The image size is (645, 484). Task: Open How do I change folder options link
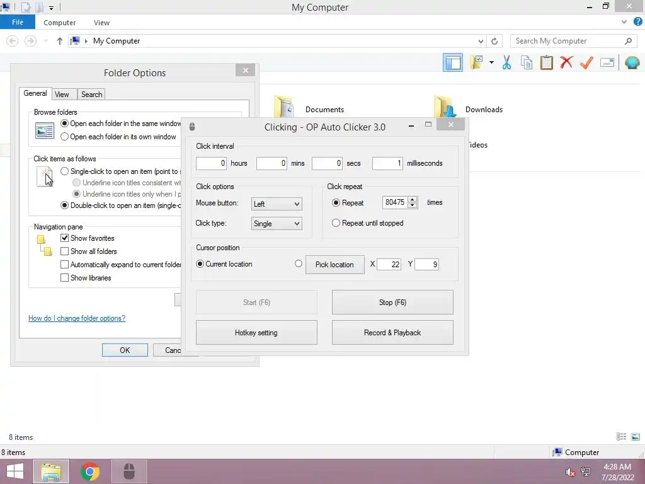(x=77, y=318)
